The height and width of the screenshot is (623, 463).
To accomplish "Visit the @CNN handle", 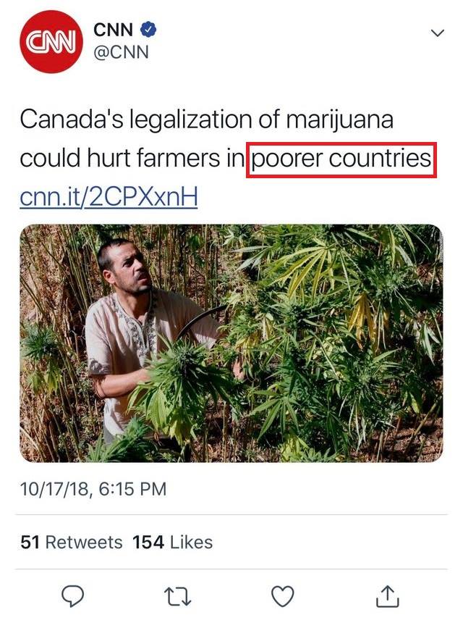I will coord(121,52).
